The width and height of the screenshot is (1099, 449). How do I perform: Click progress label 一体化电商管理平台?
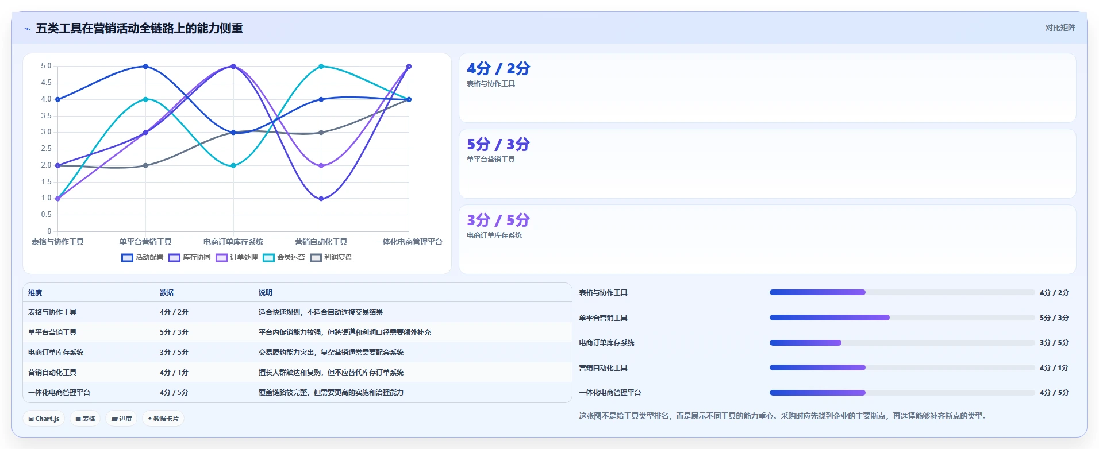tap(610, 392)
